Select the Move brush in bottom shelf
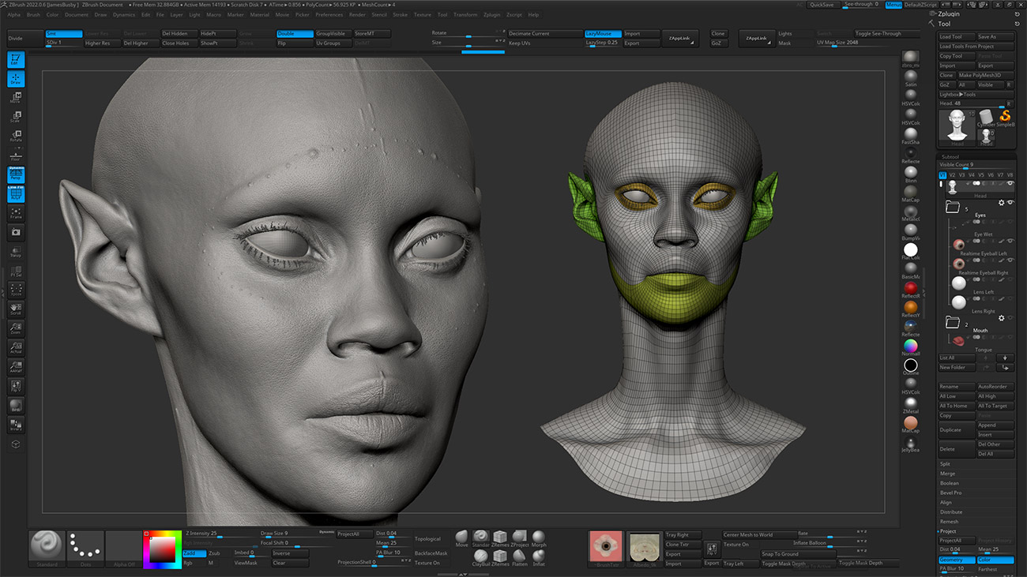Image resolution: width=1027 pixels, height=577 pixels. (462, 538)
